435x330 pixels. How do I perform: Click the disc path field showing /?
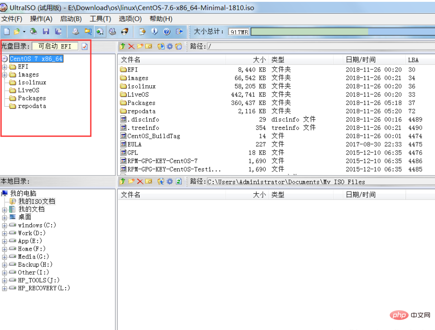coord(321,46)
